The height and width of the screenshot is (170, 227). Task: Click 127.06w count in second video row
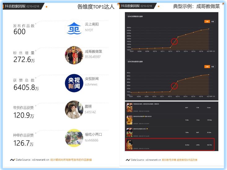pos(209,120)
